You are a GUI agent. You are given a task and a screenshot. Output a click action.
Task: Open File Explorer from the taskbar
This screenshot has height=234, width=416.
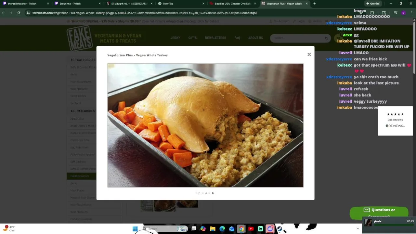pos(213,229)
